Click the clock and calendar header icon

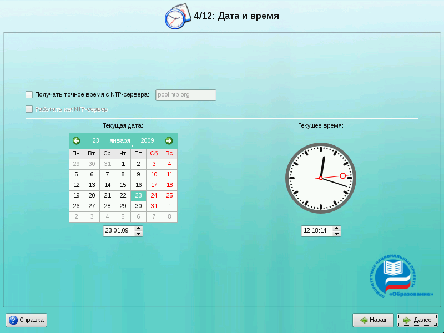pos(175,17)
